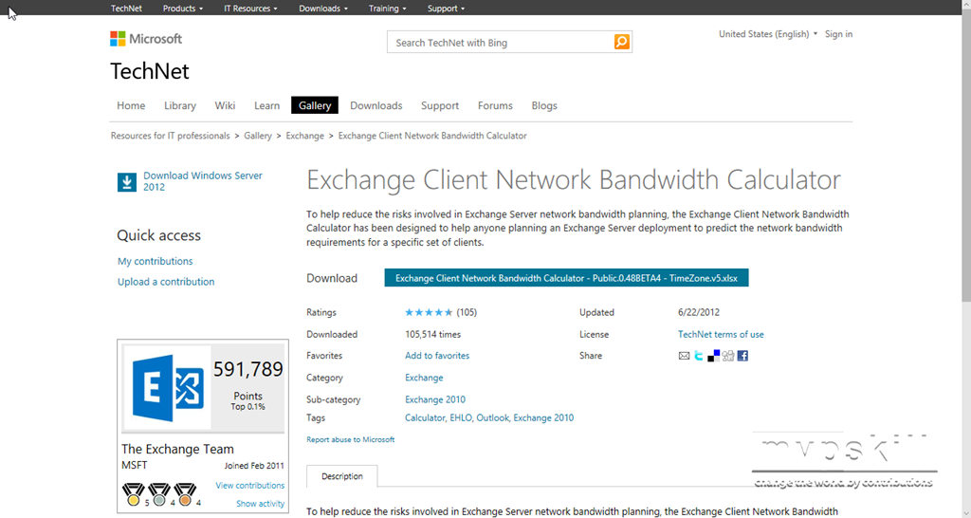Open the Blogs tab
Image resolution: width=971 pixels, height=518 pixels.
click(544, 105)
